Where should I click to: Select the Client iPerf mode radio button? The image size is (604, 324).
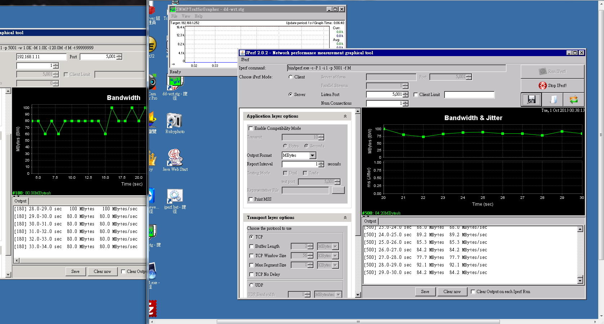coord(291,77)
